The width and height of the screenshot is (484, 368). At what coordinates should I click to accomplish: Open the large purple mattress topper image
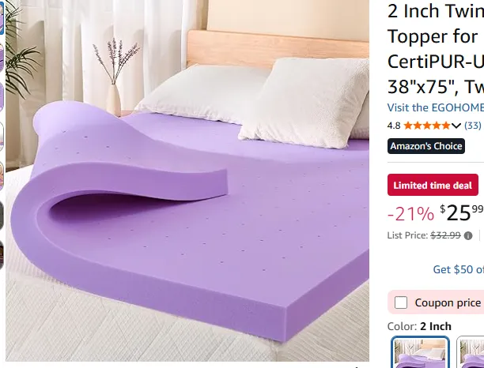[x=187, y=181]
